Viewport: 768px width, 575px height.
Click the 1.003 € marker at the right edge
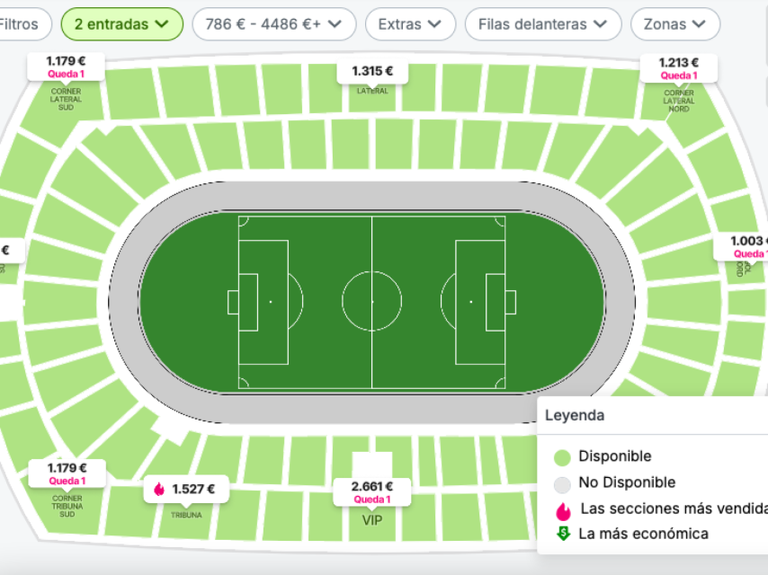pyautogui.click(x=747, y=247)
